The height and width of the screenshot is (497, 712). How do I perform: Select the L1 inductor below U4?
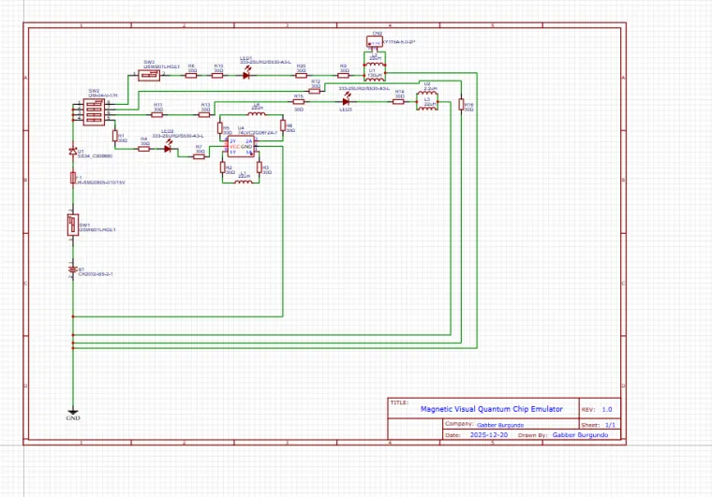click(244, 181)
